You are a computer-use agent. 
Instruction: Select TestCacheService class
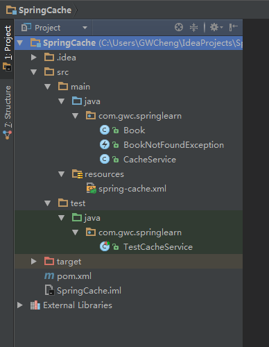pos(158,247)
